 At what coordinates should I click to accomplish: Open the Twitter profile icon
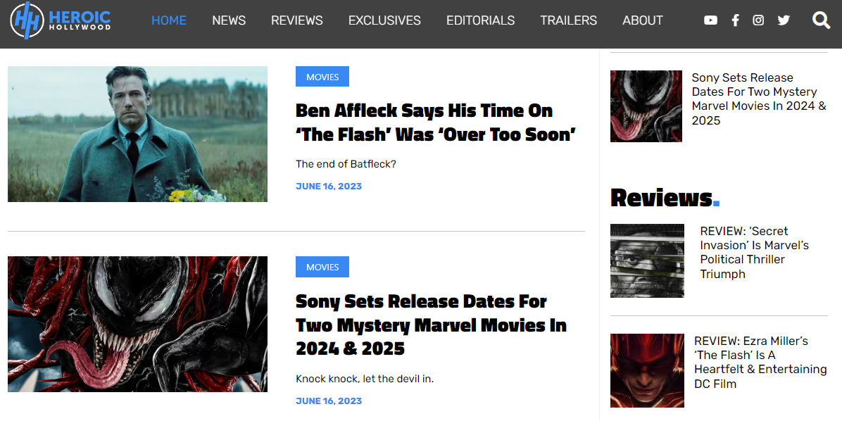(784, 20)
